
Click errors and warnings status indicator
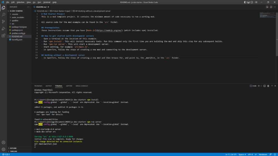click(6, 154)
